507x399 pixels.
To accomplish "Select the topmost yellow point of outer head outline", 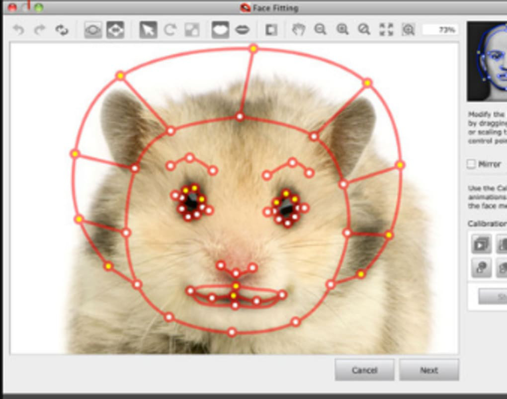I will pos(253,49).
